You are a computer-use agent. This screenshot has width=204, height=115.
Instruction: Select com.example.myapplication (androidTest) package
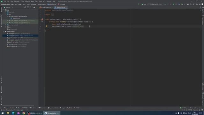pyautogui.click(x=22, y=20)
